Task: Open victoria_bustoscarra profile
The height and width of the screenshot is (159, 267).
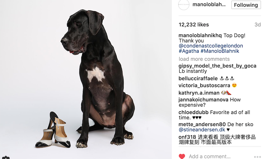Action: (x=204, y=86)
